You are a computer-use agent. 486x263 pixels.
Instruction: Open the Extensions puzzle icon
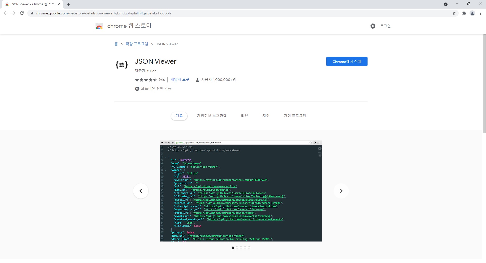(x=464, y=13)
